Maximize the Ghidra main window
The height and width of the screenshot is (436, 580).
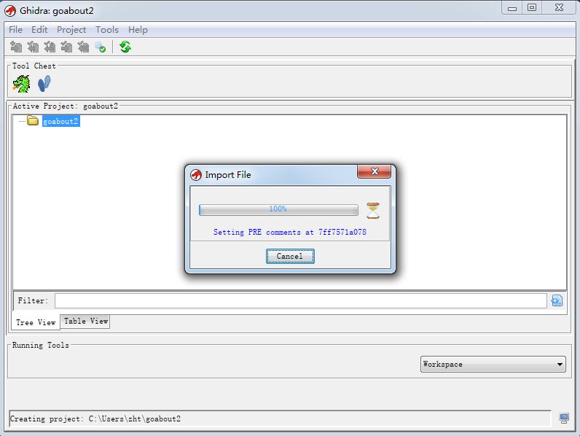pos(532,8)
